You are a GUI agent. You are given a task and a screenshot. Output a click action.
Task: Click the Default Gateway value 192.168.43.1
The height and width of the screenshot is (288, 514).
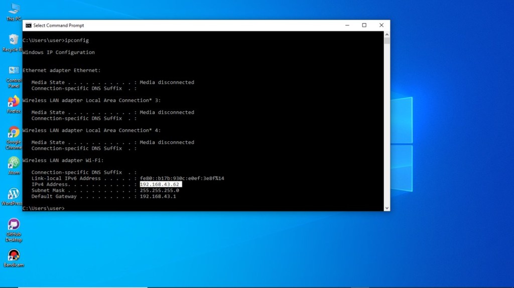pyautogui.click(x=158, y=196)
